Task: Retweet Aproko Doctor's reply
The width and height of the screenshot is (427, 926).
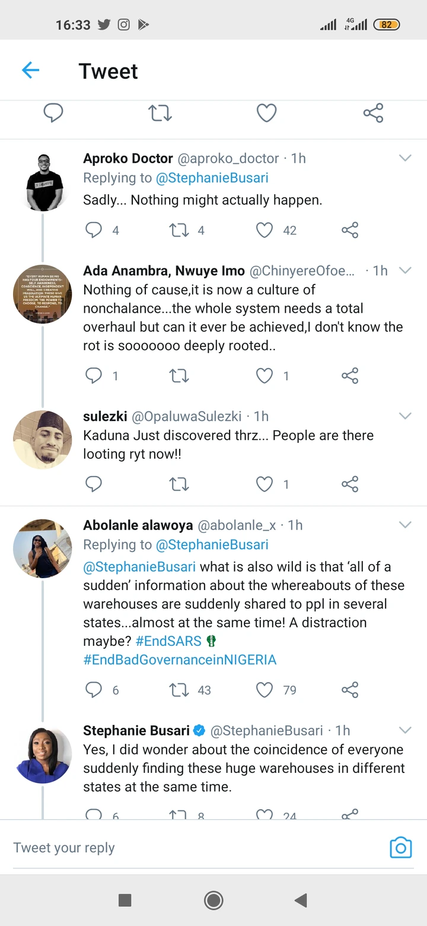Action: tap(179, 230)
